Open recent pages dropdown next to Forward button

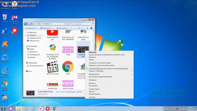coord(31,24)
